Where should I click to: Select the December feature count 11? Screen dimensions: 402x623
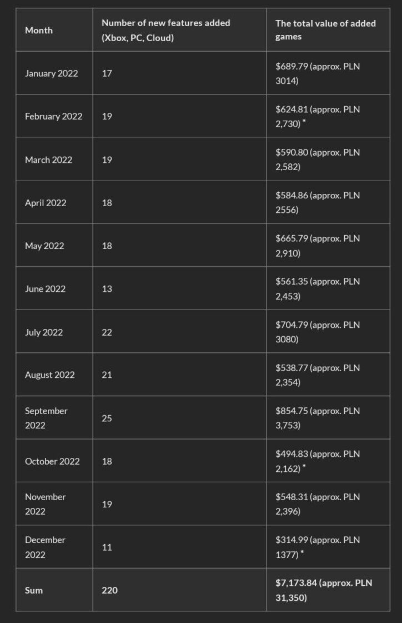[107, 547]
